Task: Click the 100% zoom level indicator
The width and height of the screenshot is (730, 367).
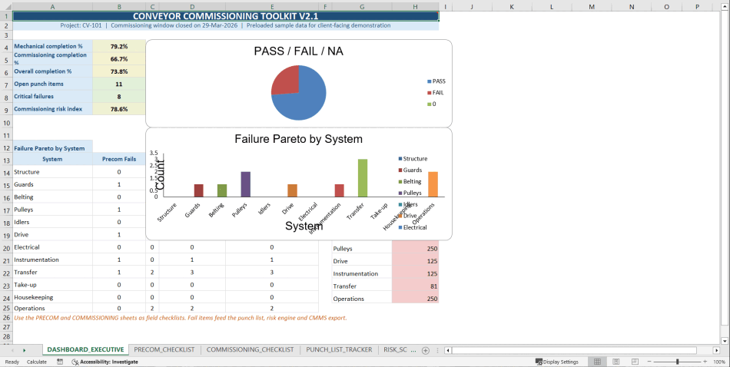Action: pos(719,362)
